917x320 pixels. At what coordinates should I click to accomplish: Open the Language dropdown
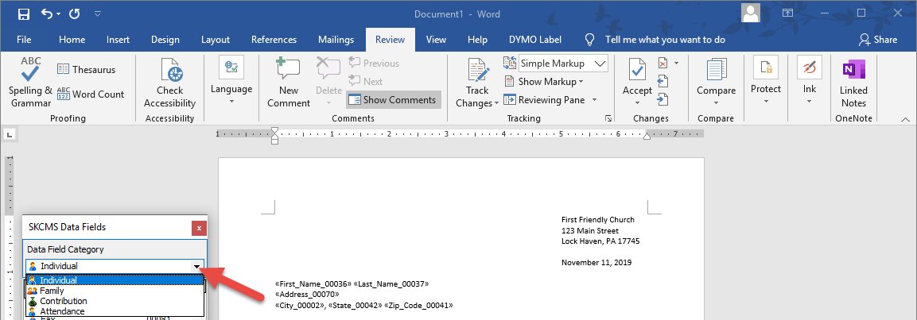[231, 81]
